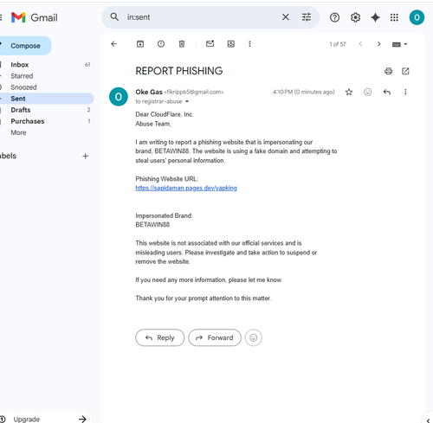The image size is (433, 423).
Task: Open the search options filter icon
Action: pos(307,17)
